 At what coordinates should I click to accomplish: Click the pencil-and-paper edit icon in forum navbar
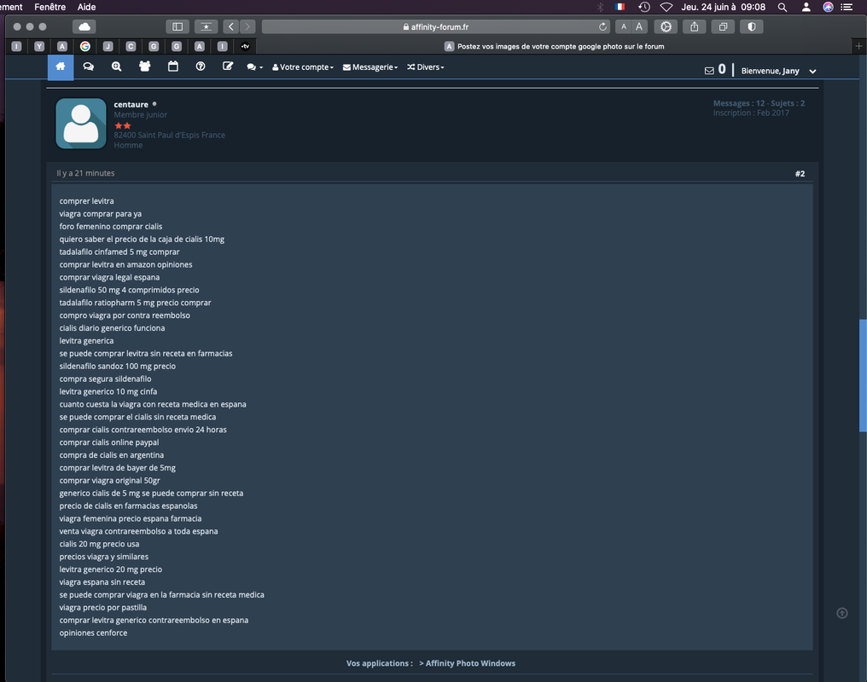click(228, 66)
